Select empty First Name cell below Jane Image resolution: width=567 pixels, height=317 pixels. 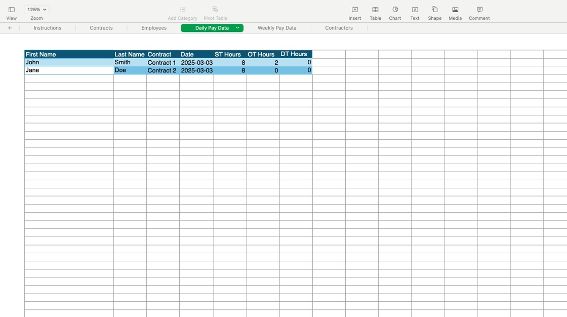(69, 78)
